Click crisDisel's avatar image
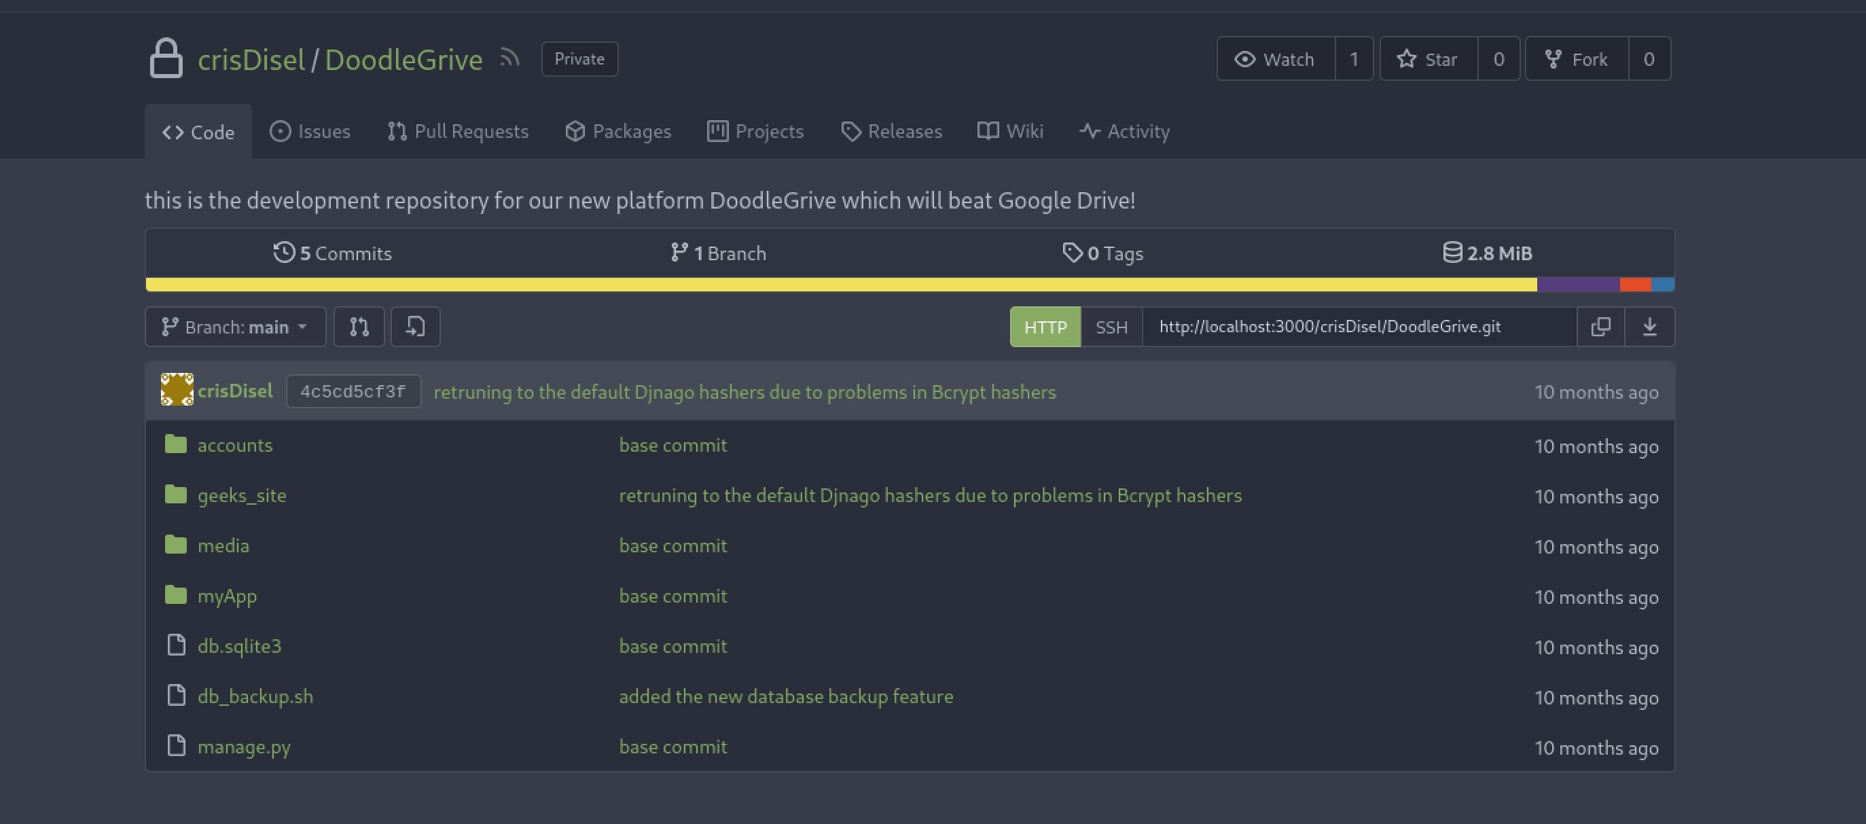This screenshot has width=1866, height=824. [177, 390]
